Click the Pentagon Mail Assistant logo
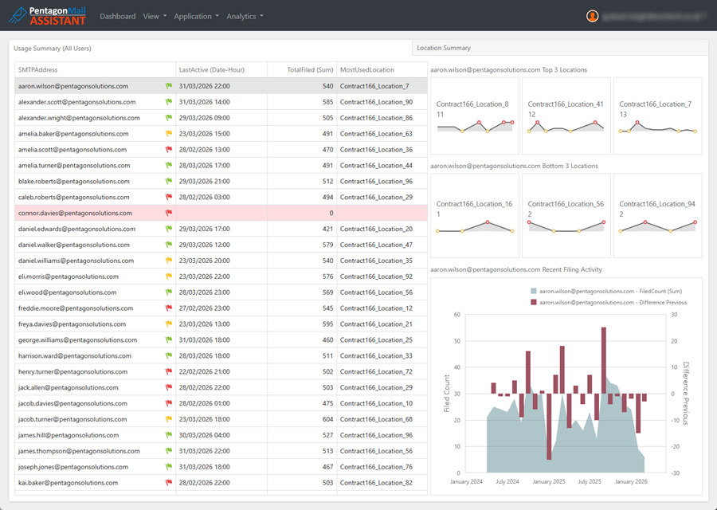This screenshot has height=510, width=717. 47,16
